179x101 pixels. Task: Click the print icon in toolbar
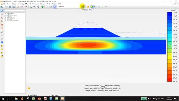10,7
